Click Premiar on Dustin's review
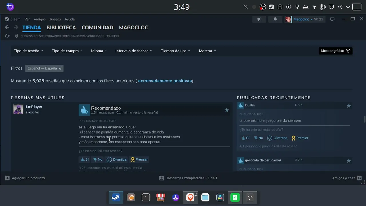This screenshot has height=206, width=366. pos(300,138)
